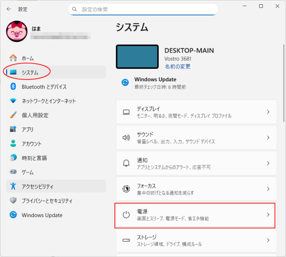Click the Accounts person icon
The height and width of the screenshot is (257, 286).
pos(13,143)
